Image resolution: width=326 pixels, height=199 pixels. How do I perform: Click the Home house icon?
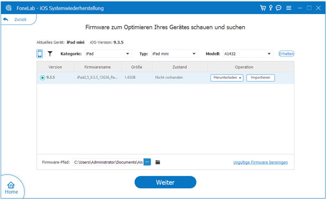11,185
